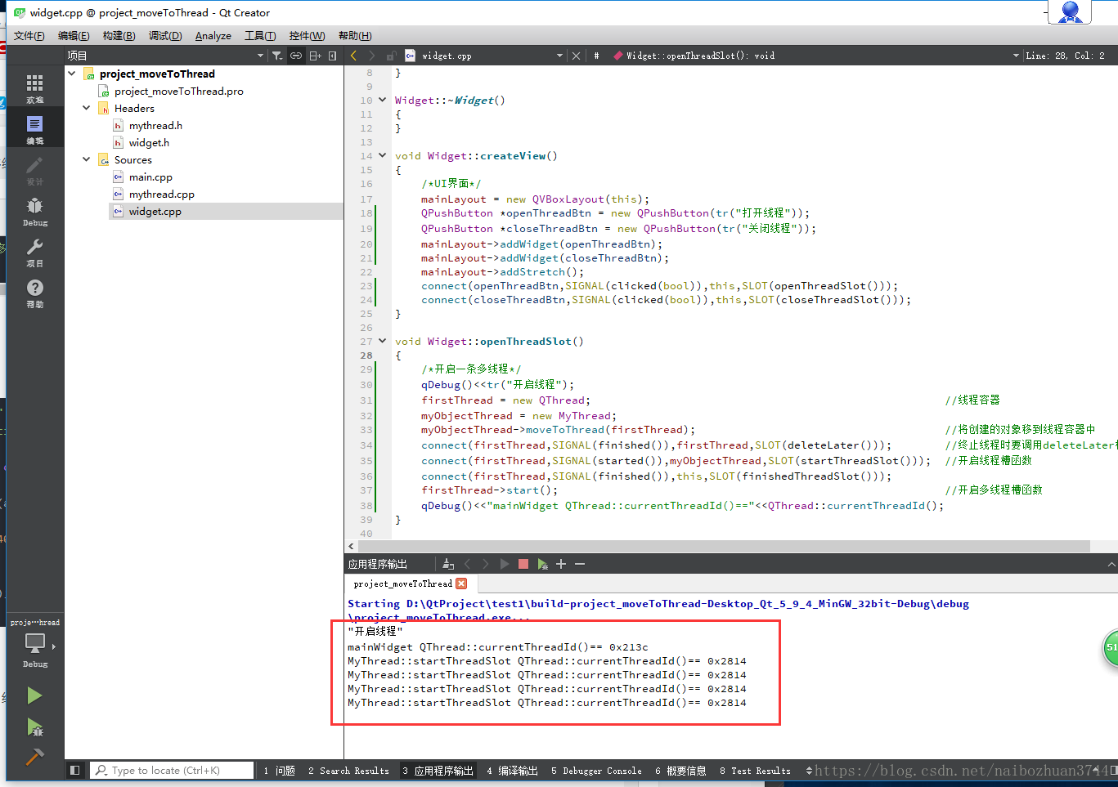The height and width of the screenshot is (787, 1118).
Task: Open Debug mode in the left sidebar
Action: click(x=34, y=211)
